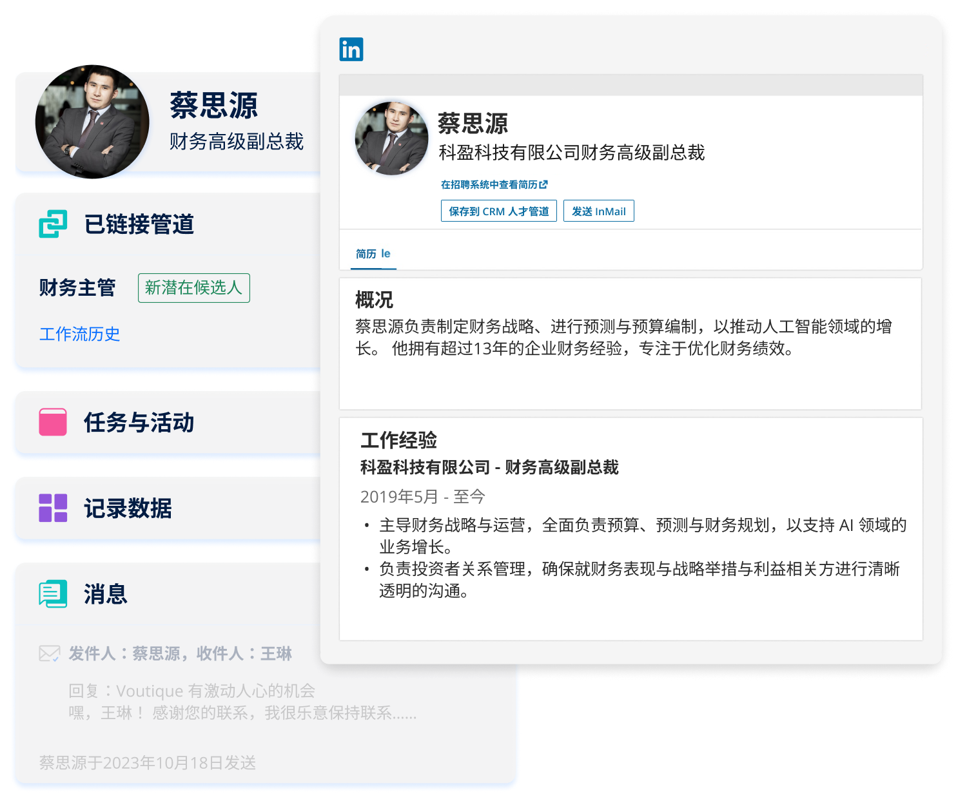Click bullet 主导财务战略与运营
The width and height of the screenshot is (958, 799).
pyautogui.click(x=643, y=536)
